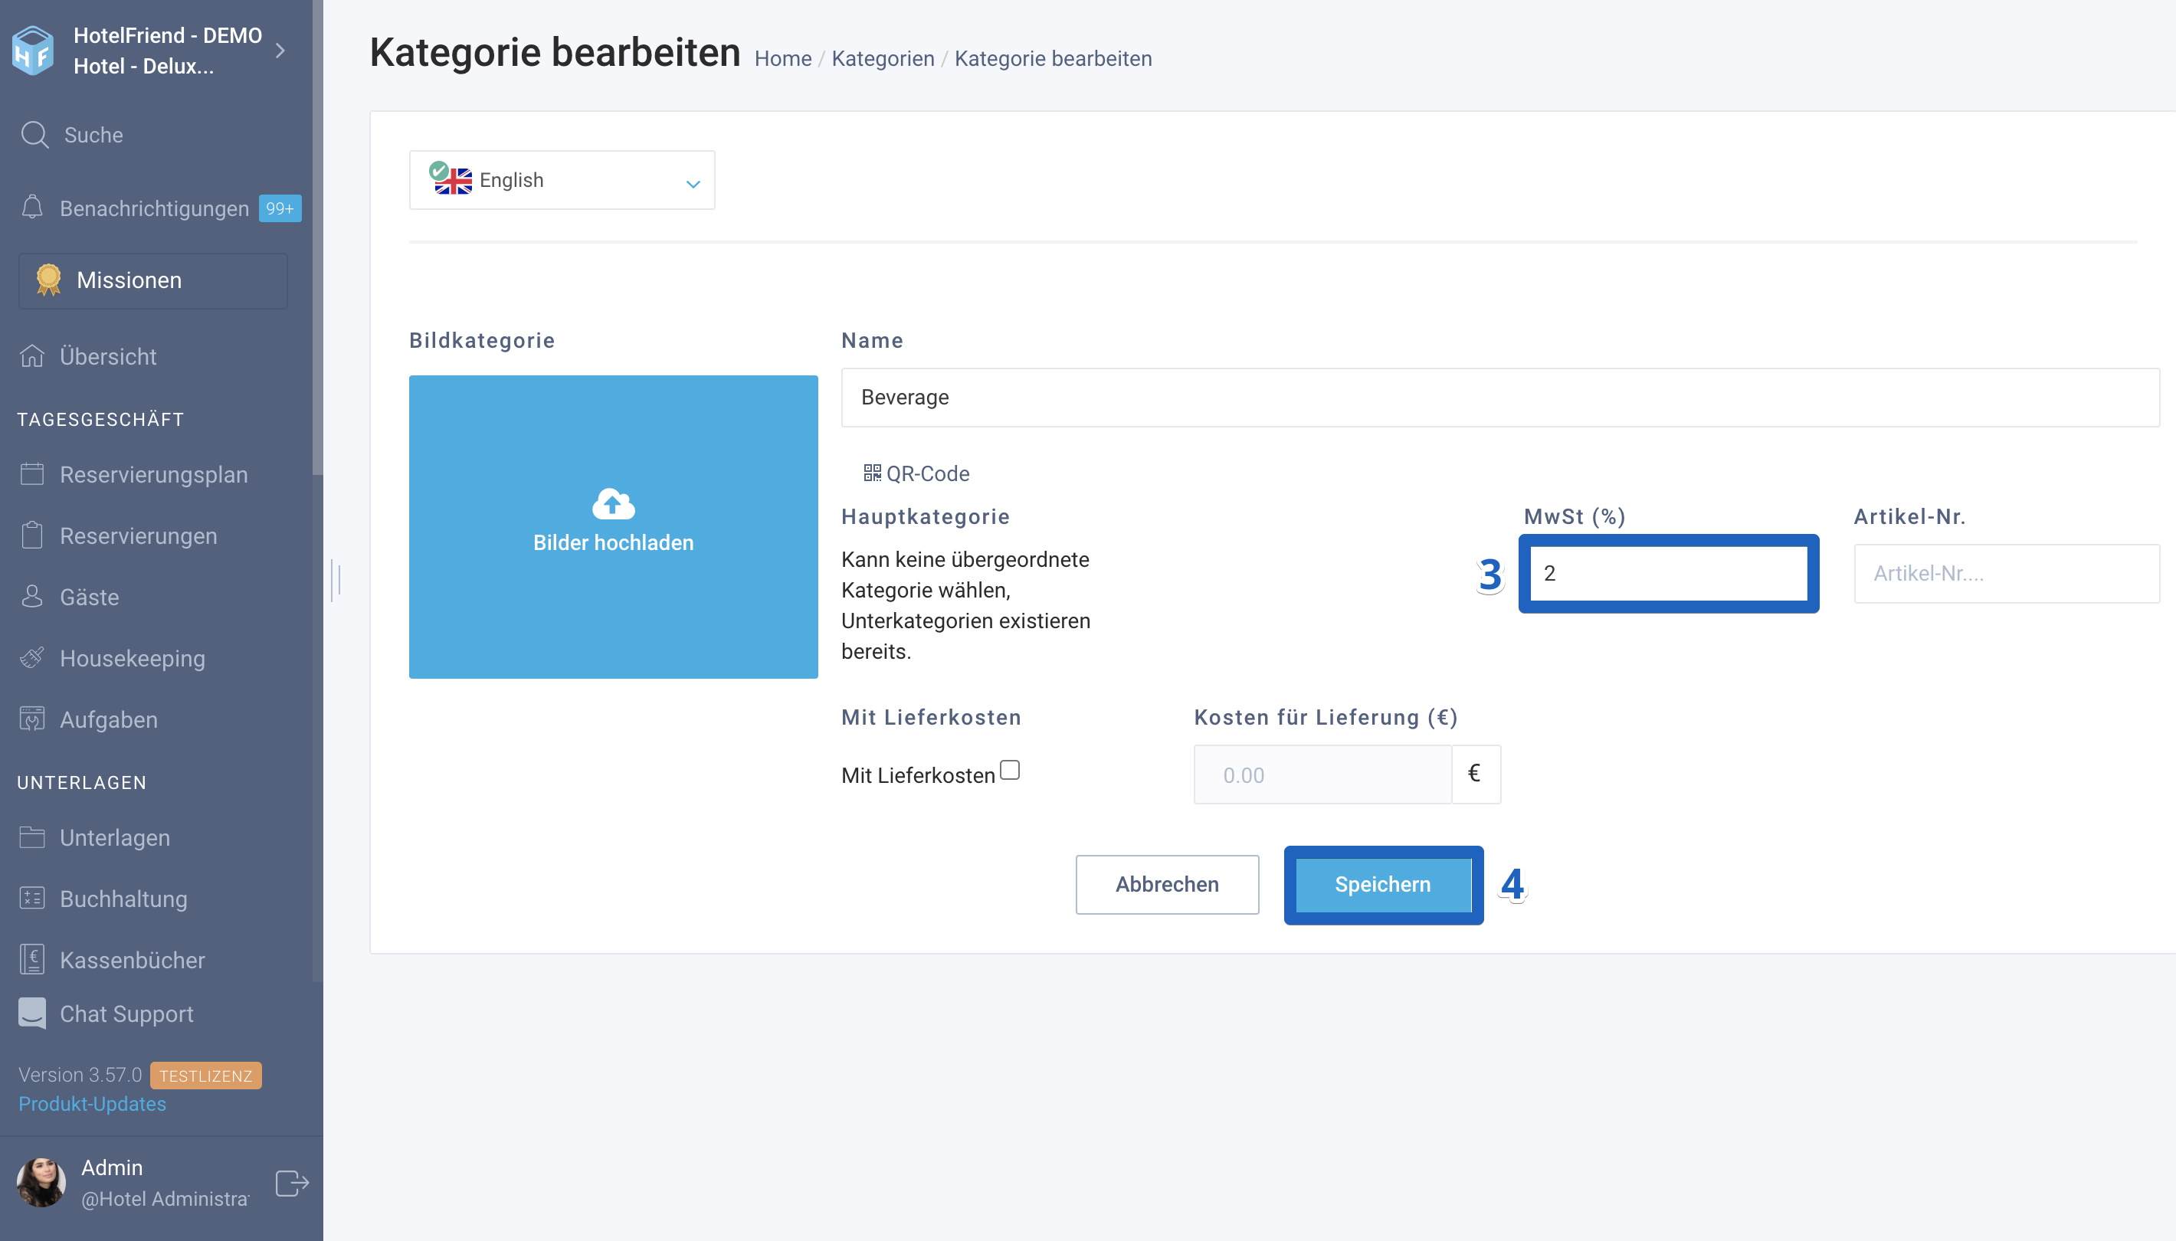Open Housekeeping broom icon
Viewport: 2176px width, 1241px height.
(x=32, y=658)
